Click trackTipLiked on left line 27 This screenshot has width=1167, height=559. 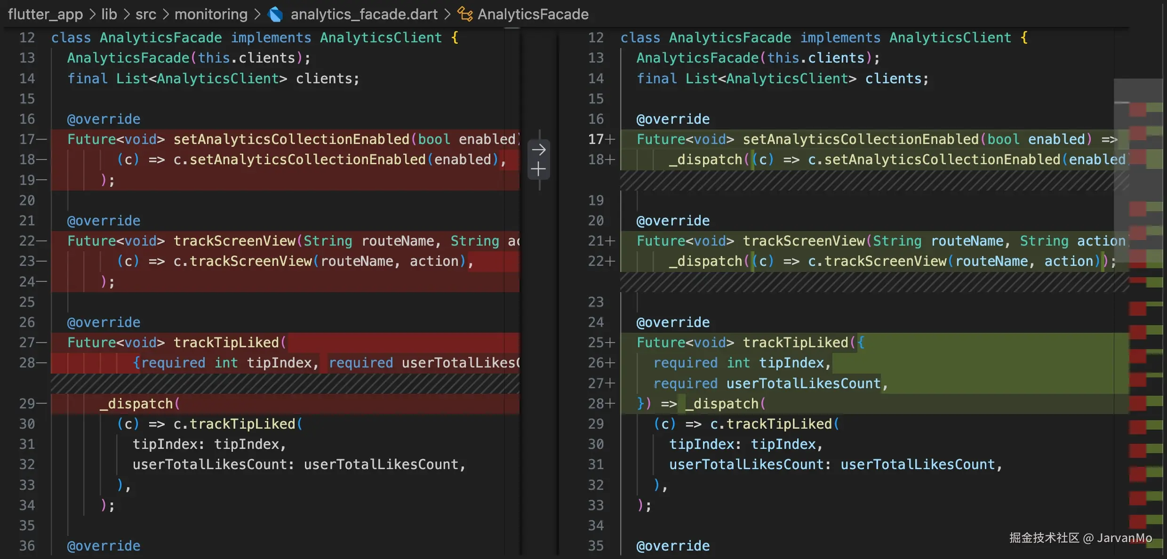click(226, 343)
